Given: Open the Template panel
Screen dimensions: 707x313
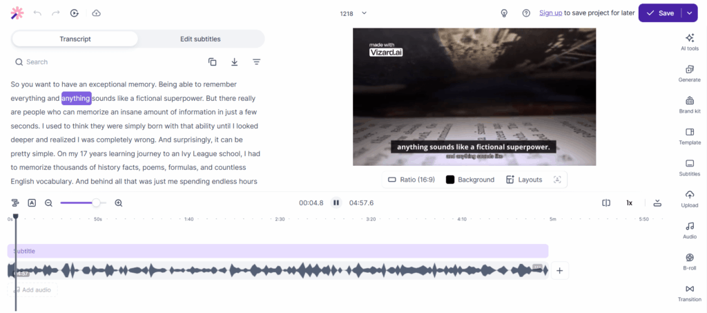Looking at the screenshot, I should click(x=690, y=136).
